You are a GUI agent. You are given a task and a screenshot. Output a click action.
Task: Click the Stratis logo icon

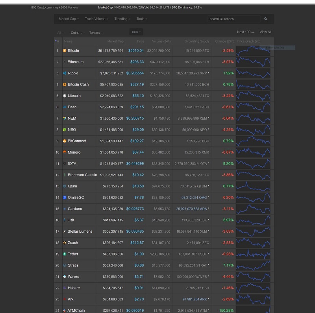(65, 265)
